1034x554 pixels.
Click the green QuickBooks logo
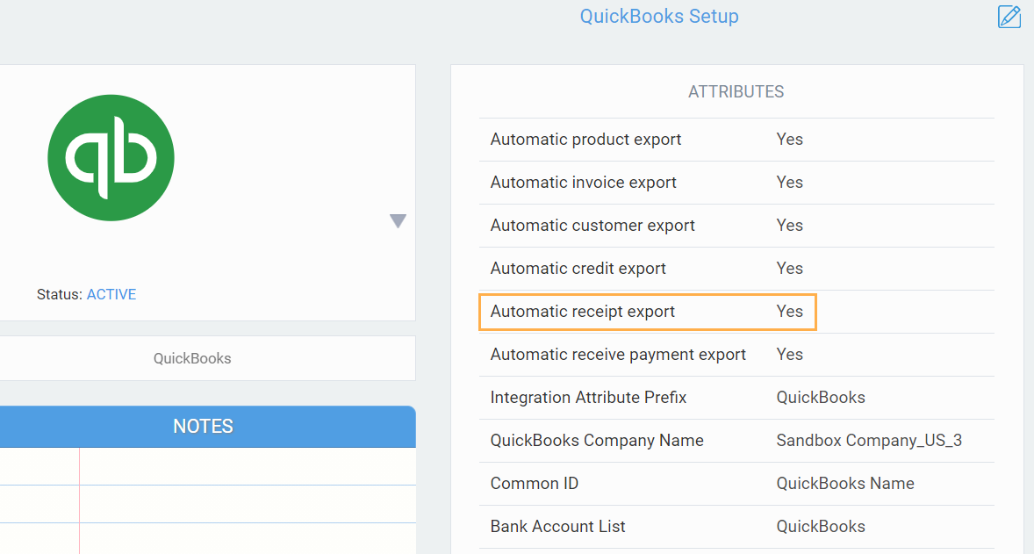pyautogui.click(x=111, y=158)
